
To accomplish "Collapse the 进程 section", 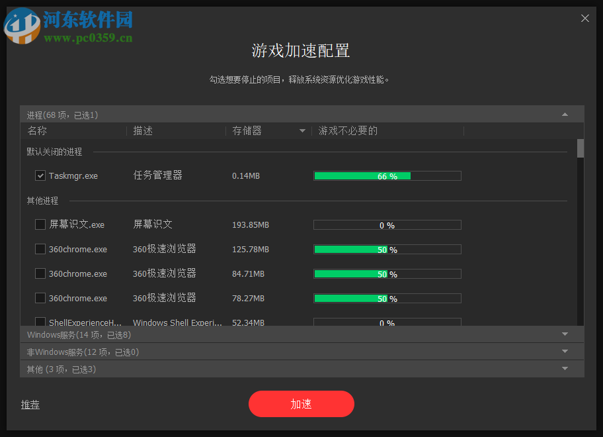I will 565,114.
